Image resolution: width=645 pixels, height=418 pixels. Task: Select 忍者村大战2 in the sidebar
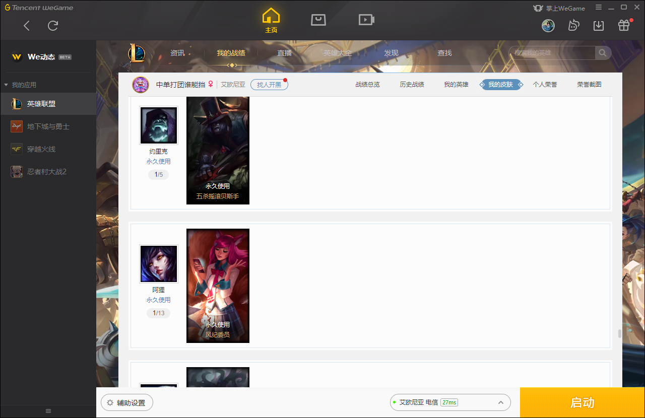(48, 172)
